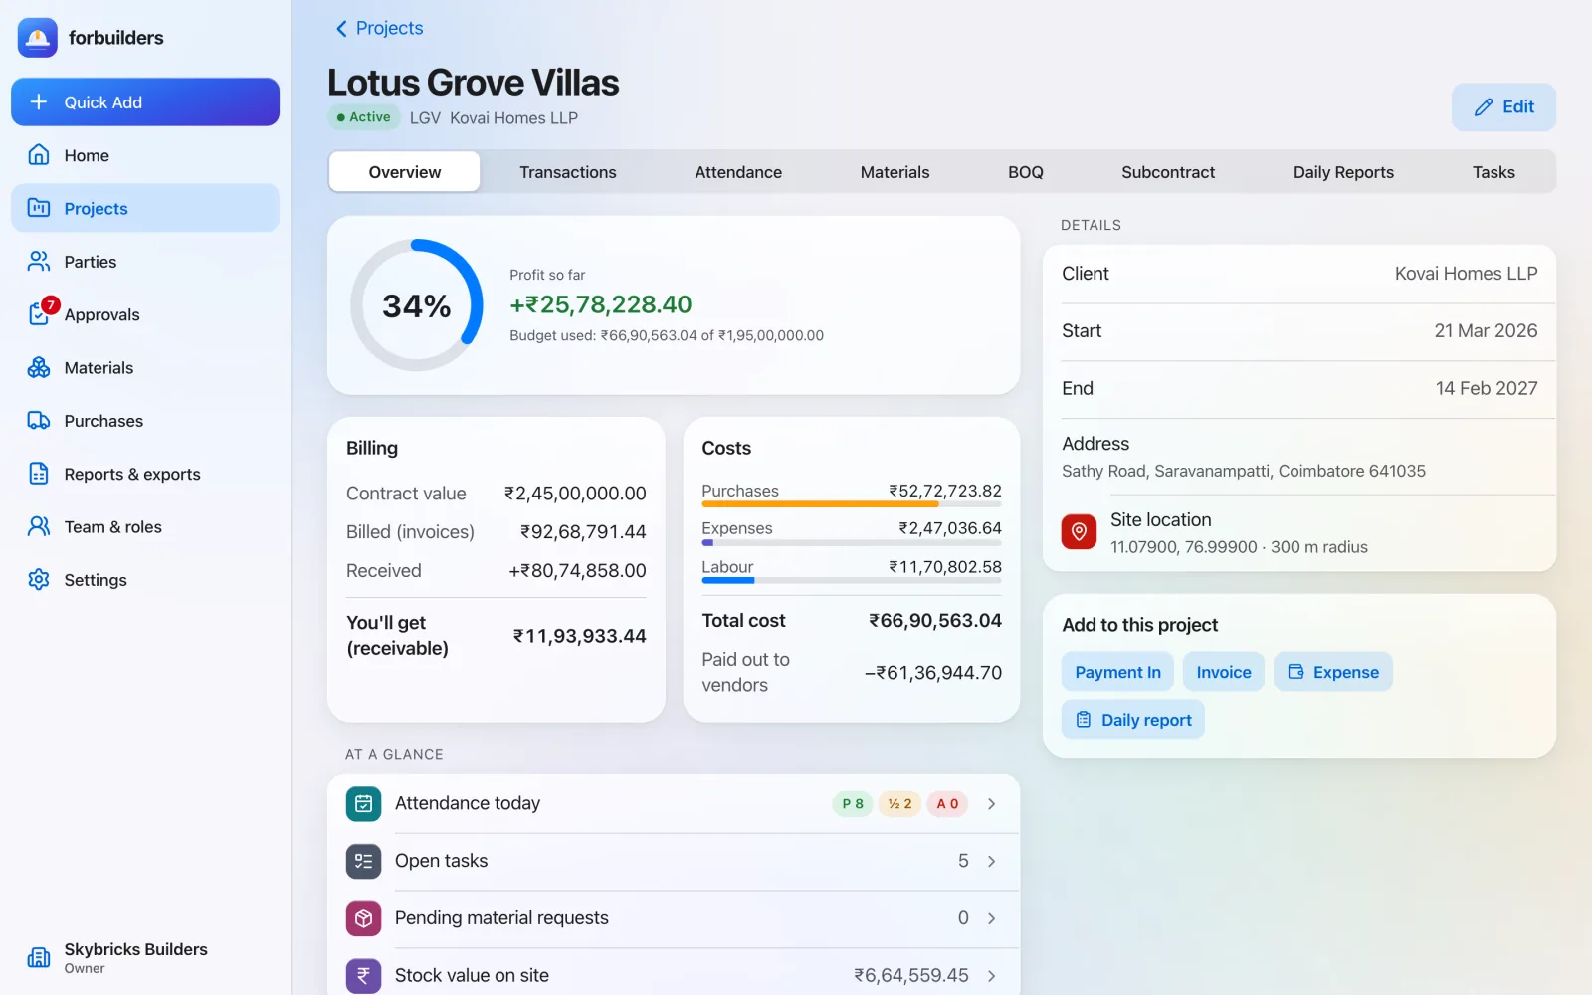Click the plus icon in Quick Add
The height and width of the screenshot is (995, 1592).
coord(39,102)
